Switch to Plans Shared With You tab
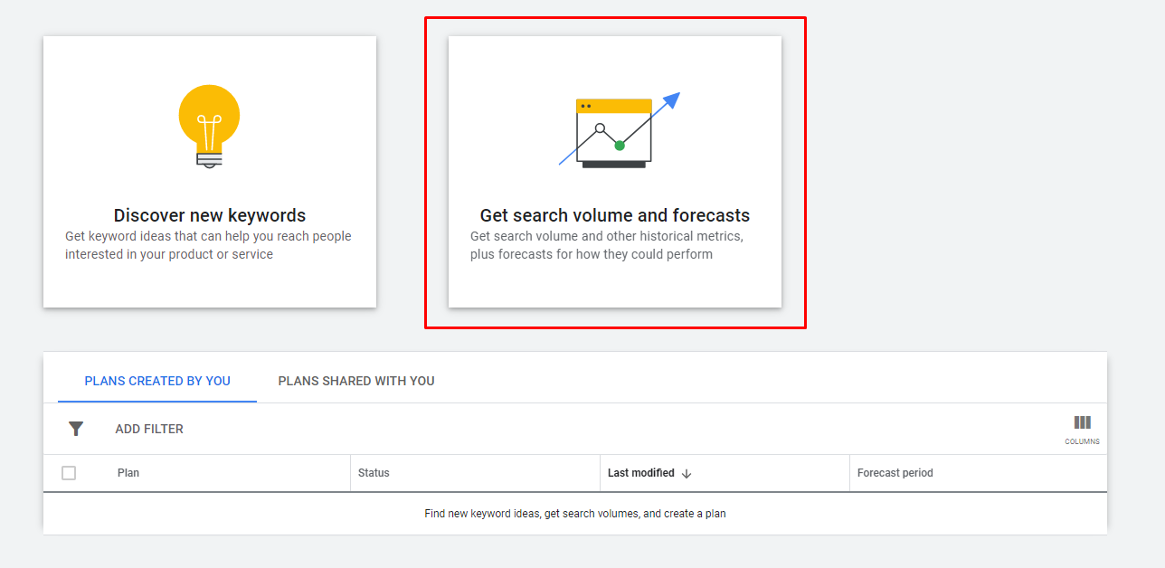1165x568 pixels. click(356, 381)
